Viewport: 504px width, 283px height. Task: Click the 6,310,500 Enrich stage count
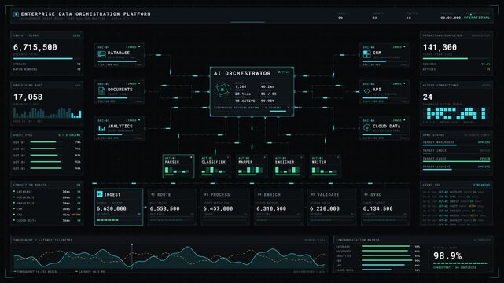[x=271, y=208]
